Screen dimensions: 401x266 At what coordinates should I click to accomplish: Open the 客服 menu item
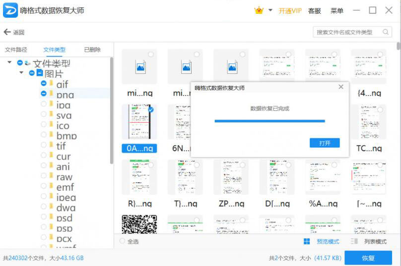coord(314,11)
